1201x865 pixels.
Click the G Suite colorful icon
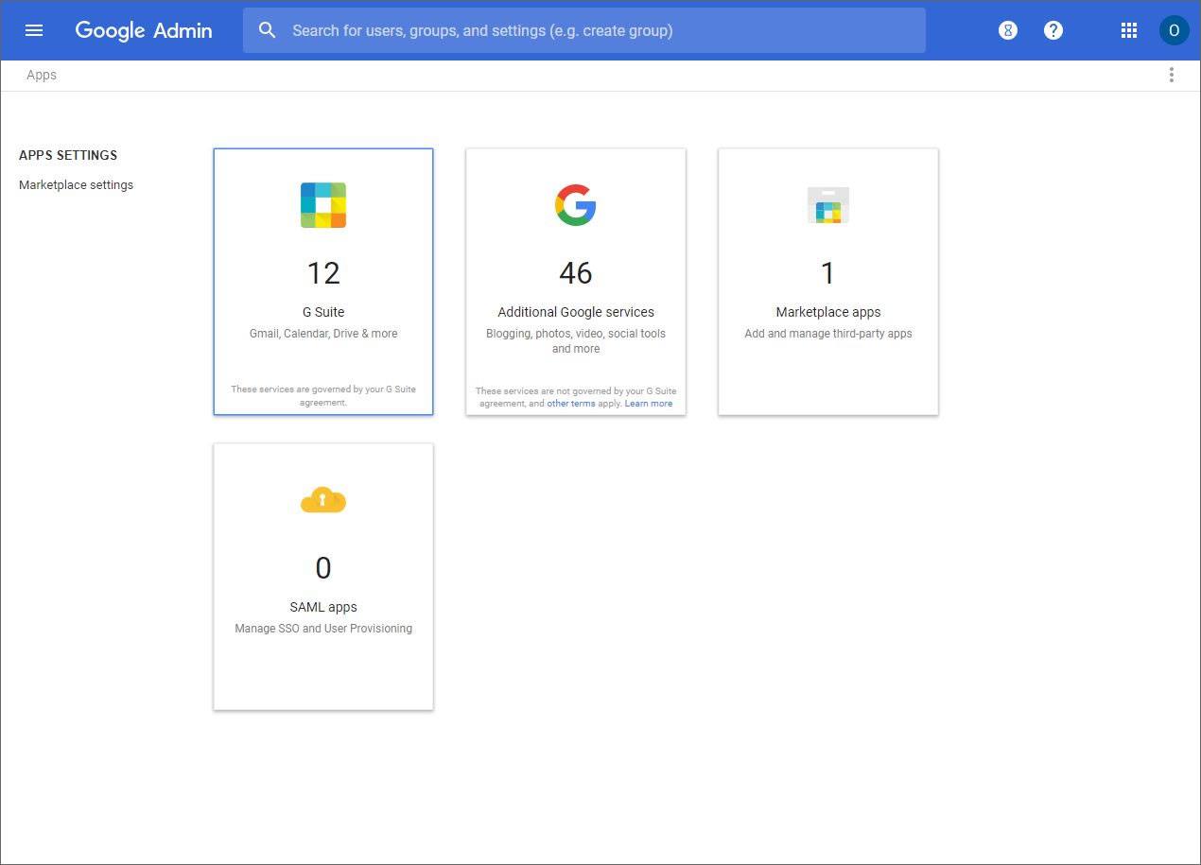tap(323, 205)
